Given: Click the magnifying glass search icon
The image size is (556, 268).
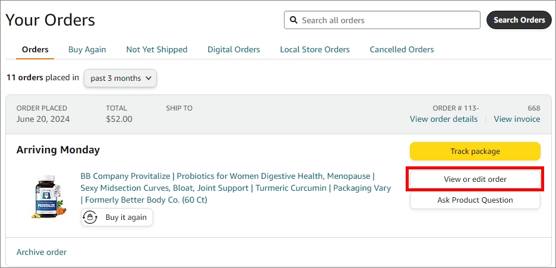Looking at the screenshot, I should (x=293, y=20).
